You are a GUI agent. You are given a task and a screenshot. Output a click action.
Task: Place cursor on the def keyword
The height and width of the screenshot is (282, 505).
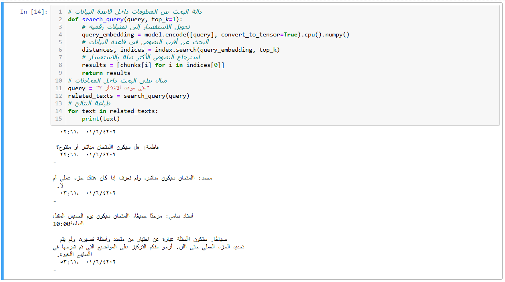pyautogui.click(x=73, y=19)
